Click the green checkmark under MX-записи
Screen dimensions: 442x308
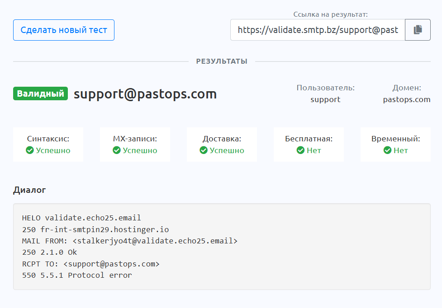click(x=117, y=150)
